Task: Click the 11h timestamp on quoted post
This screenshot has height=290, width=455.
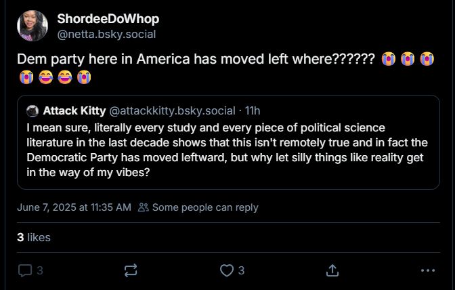Action: (253, 110)
